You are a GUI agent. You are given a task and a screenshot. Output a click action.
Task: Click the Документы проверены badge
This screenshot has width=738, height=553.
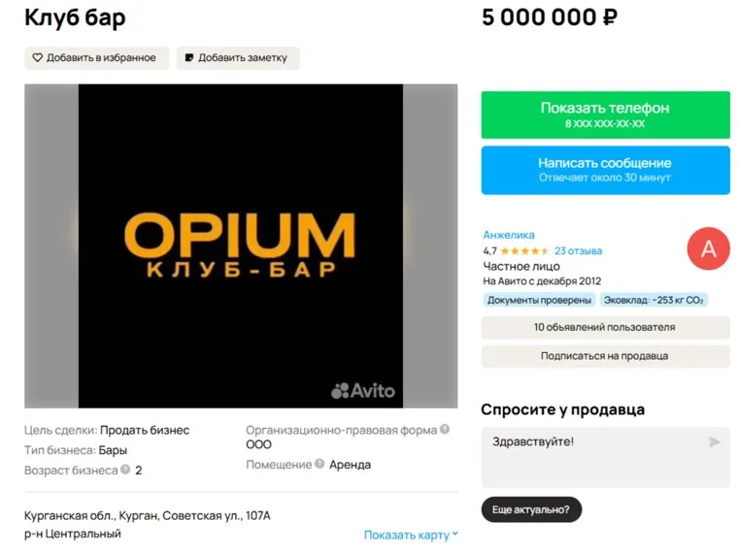click(x=538, y=300)
